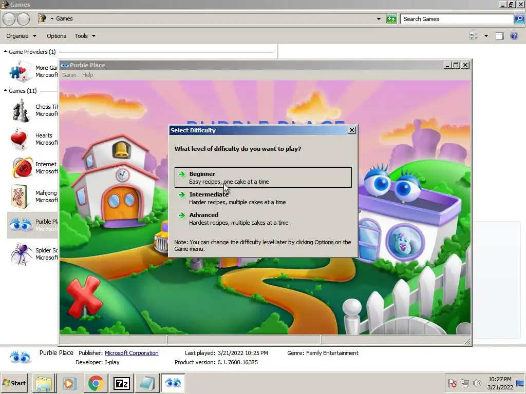526x394 pixels.
Task: Launch Windows Media Player from taskbar
Action: pyautogui.click(x=70, y=383)
